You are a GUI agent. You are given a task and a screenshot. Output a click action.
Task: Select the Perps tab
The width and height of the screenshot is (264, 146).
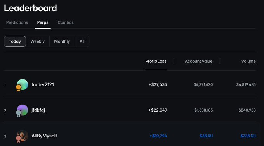[43, 22]
